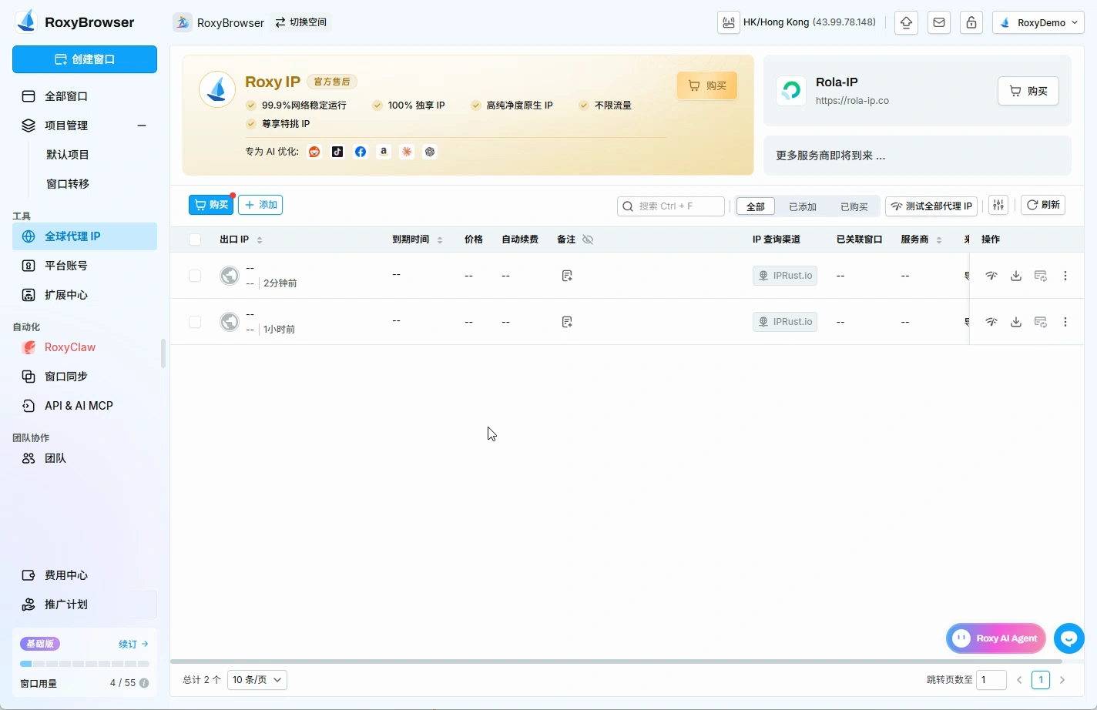Check the checkbox for the 1小时前 row

195,322
